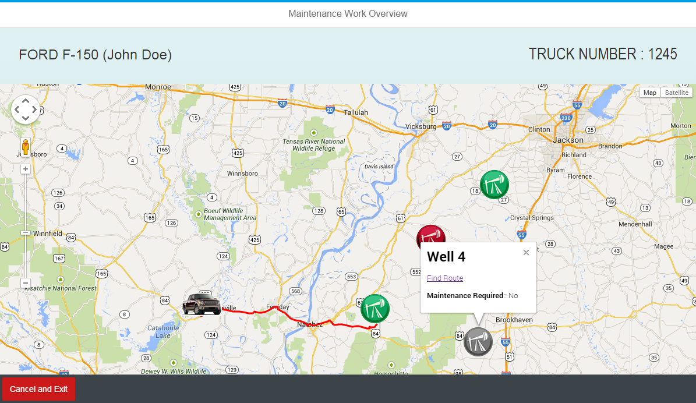The width and height of the screenshot is (696, 403).
Task: Close the Well 4 info popup
Action: (526, 253)
